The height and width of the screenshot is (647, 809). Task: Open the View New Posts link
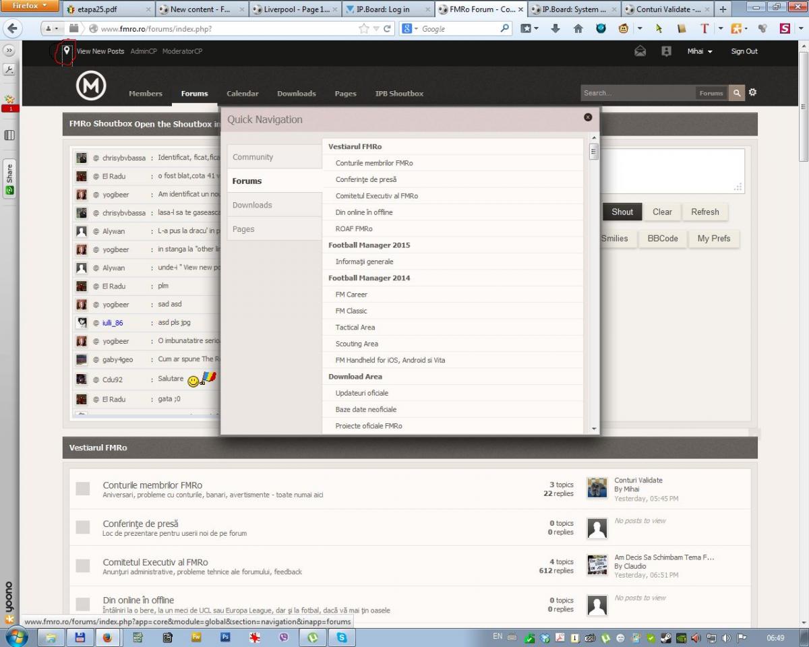tap(100, 51)
